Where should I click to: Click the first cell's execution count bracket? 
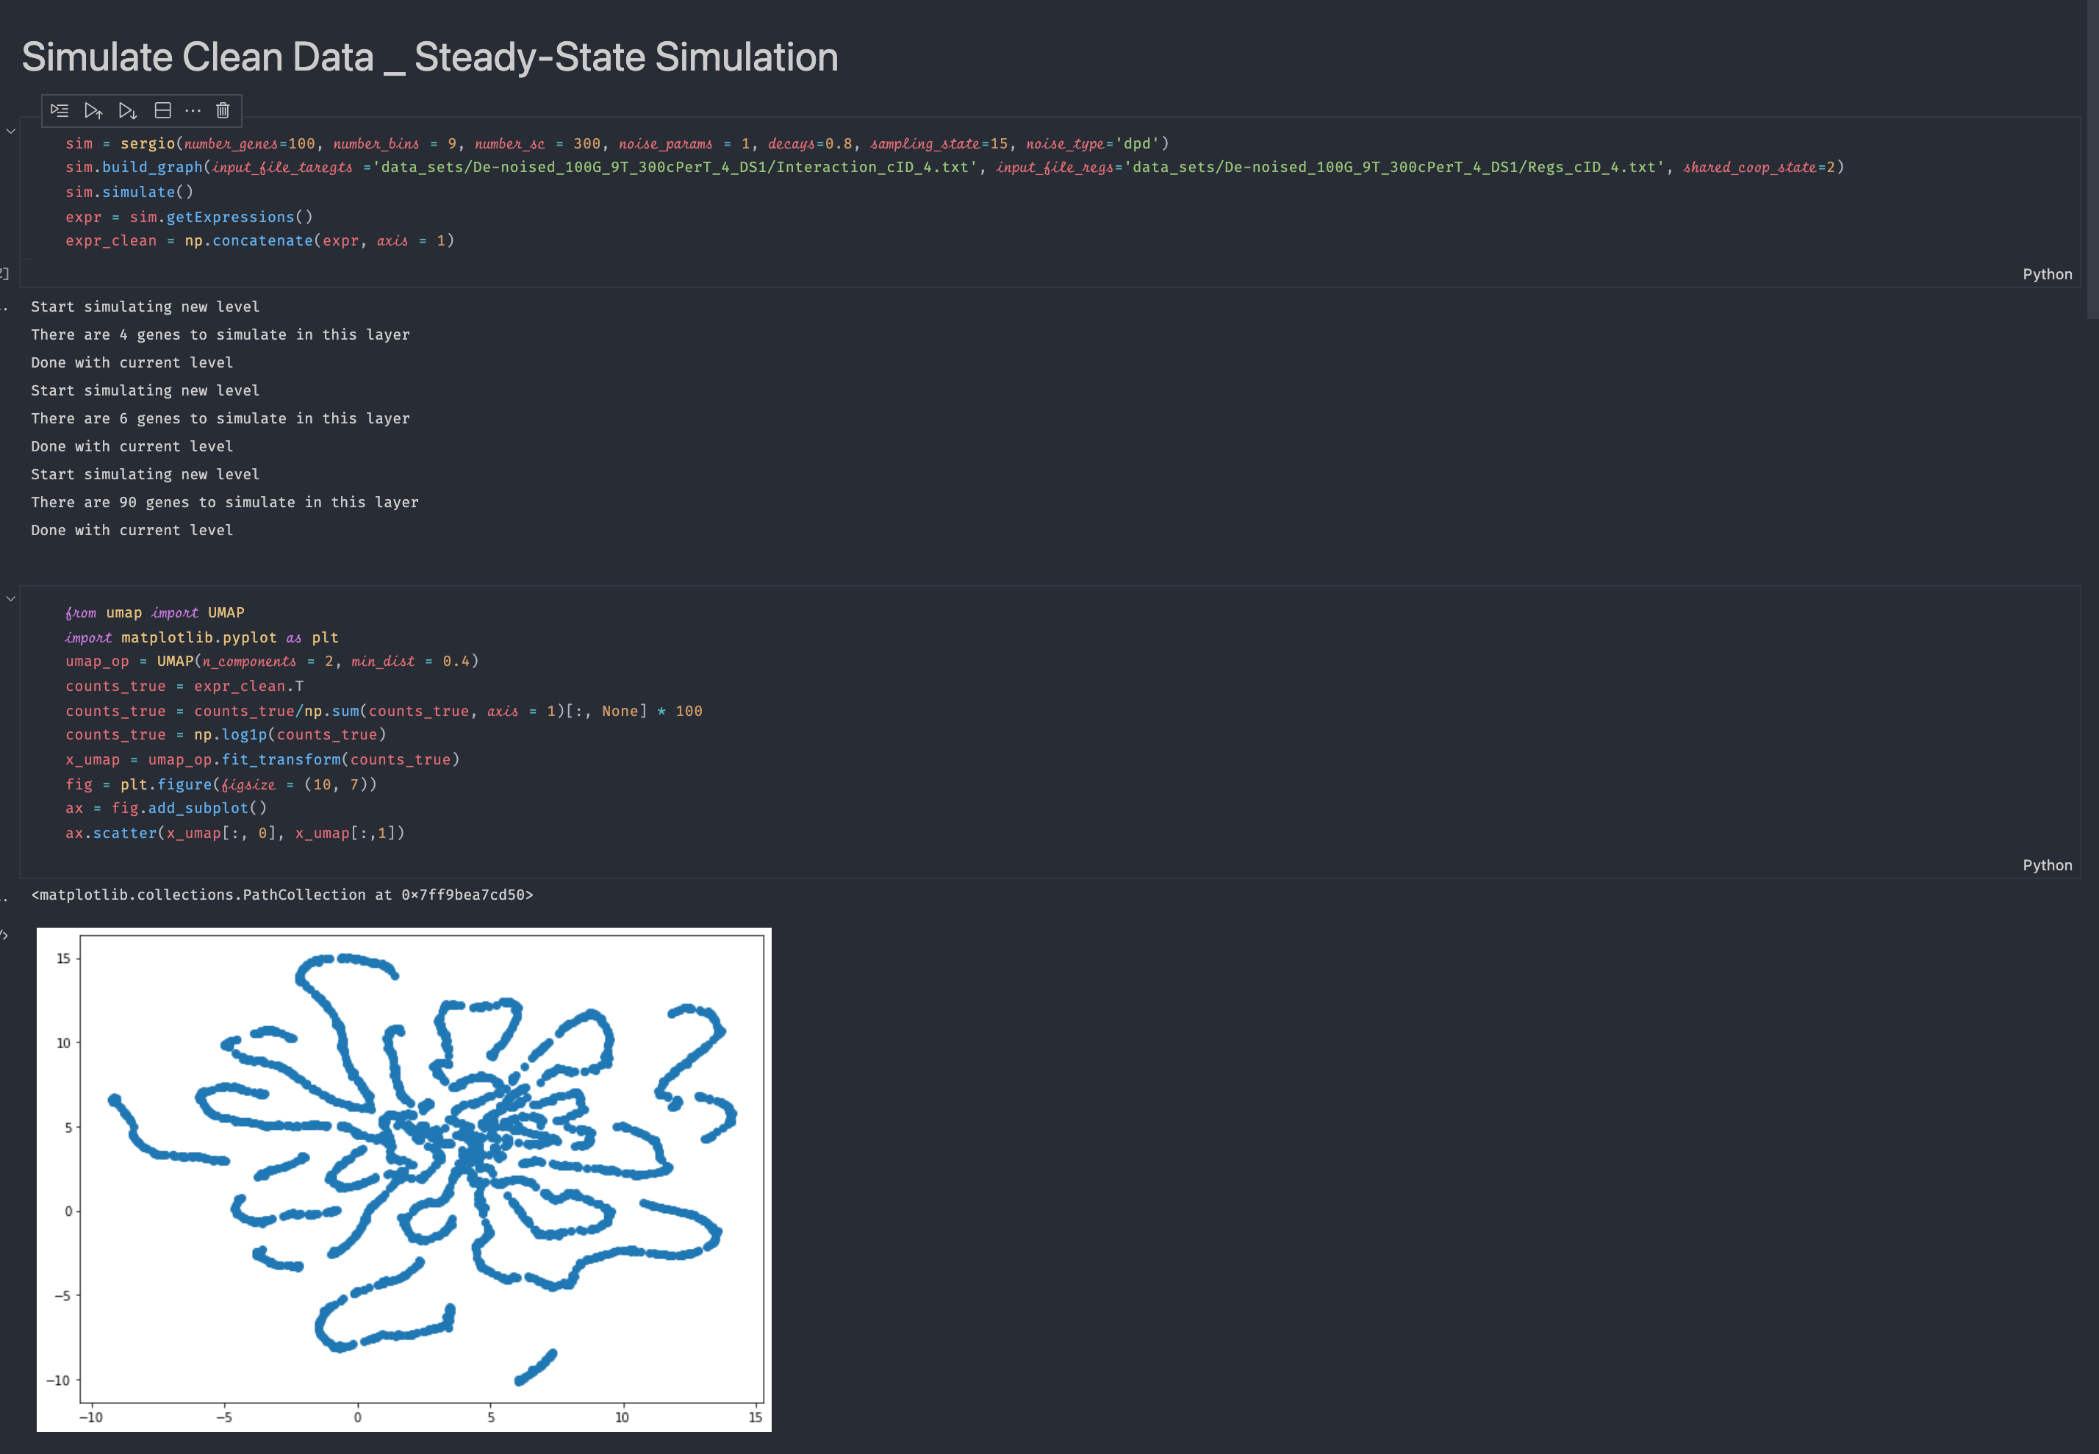[x=4, y=273]
